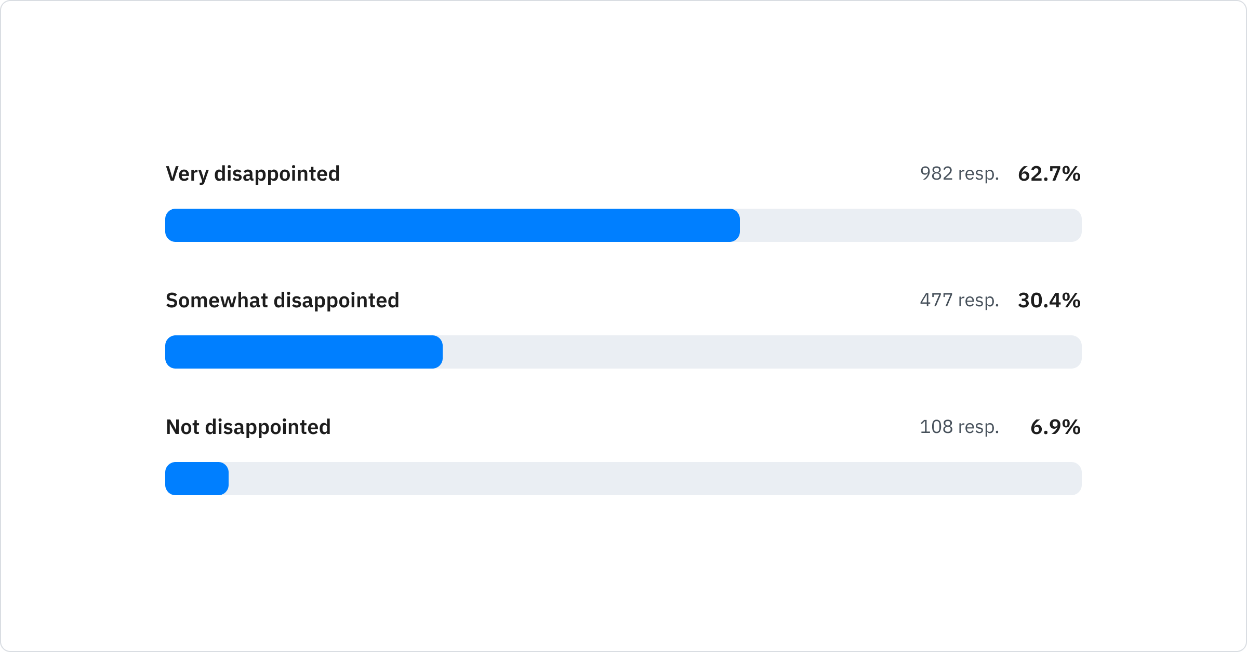
Task: Click the blue fill of Very disappointed bar
Action: pos(452,225)
